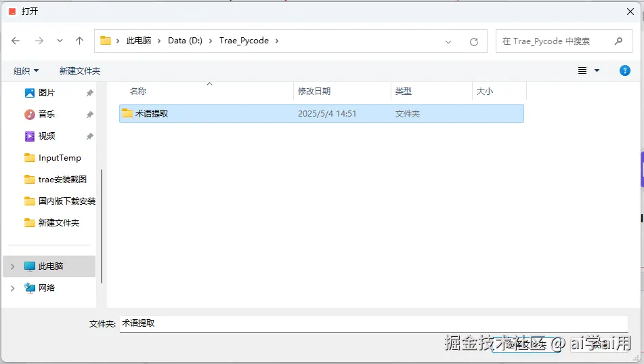Select 网络 in the navigation pane
Screen dimensions: 644x364
(47, 288)
